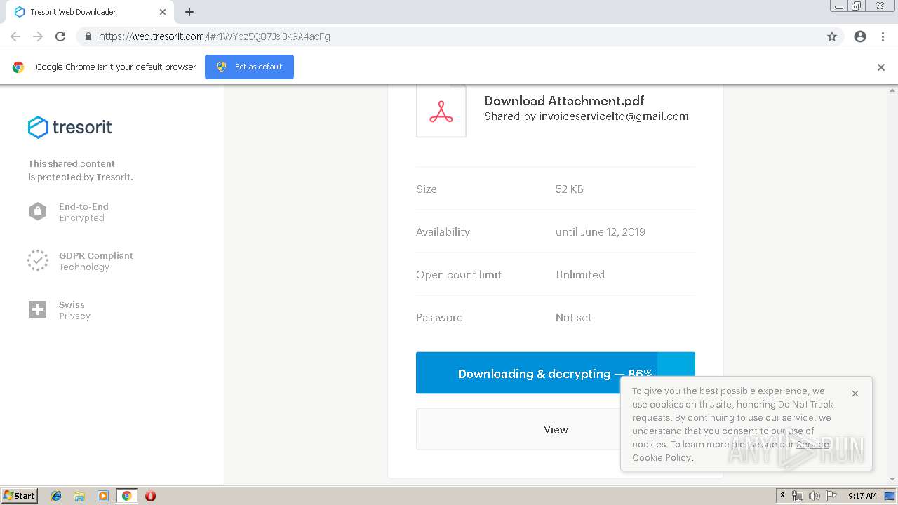Open a new tab with plus button
The height and width of the screenshot is (505, 898).
coord(189,12)
